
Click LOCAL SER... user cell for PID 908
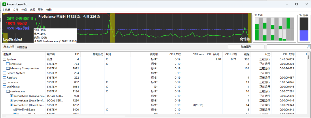pos(55,96)
